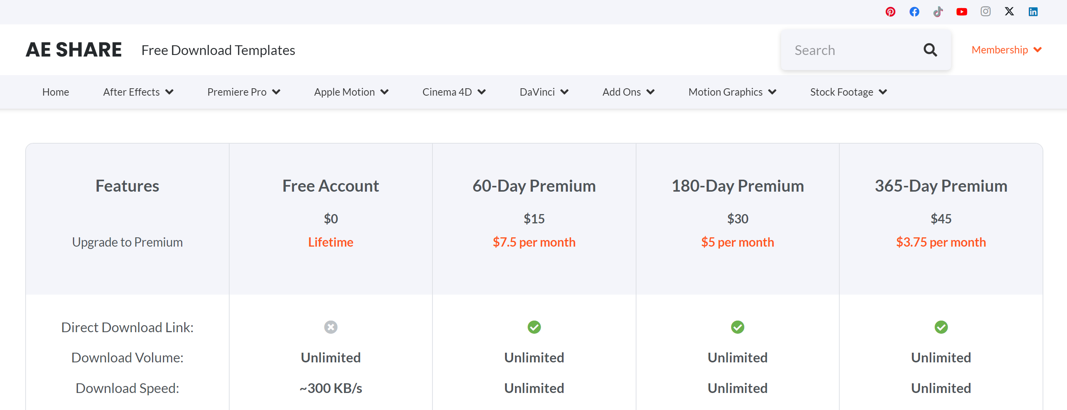1067x410 pixels.
Task: Click the AE SHARE logo
Action: point(74,50)
